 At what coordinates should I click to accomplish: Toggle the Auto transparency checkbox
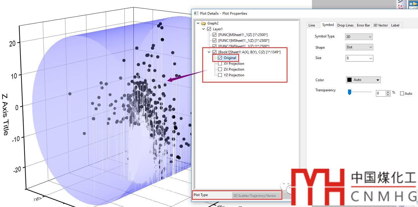click(402, 94)
